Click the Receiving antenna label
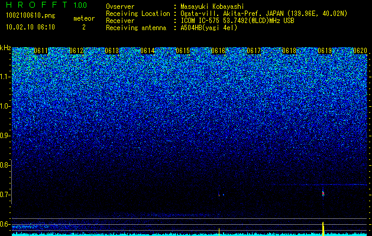Image resolution: width=372 pixels, height=236 pixels. (x=136, y=28)
